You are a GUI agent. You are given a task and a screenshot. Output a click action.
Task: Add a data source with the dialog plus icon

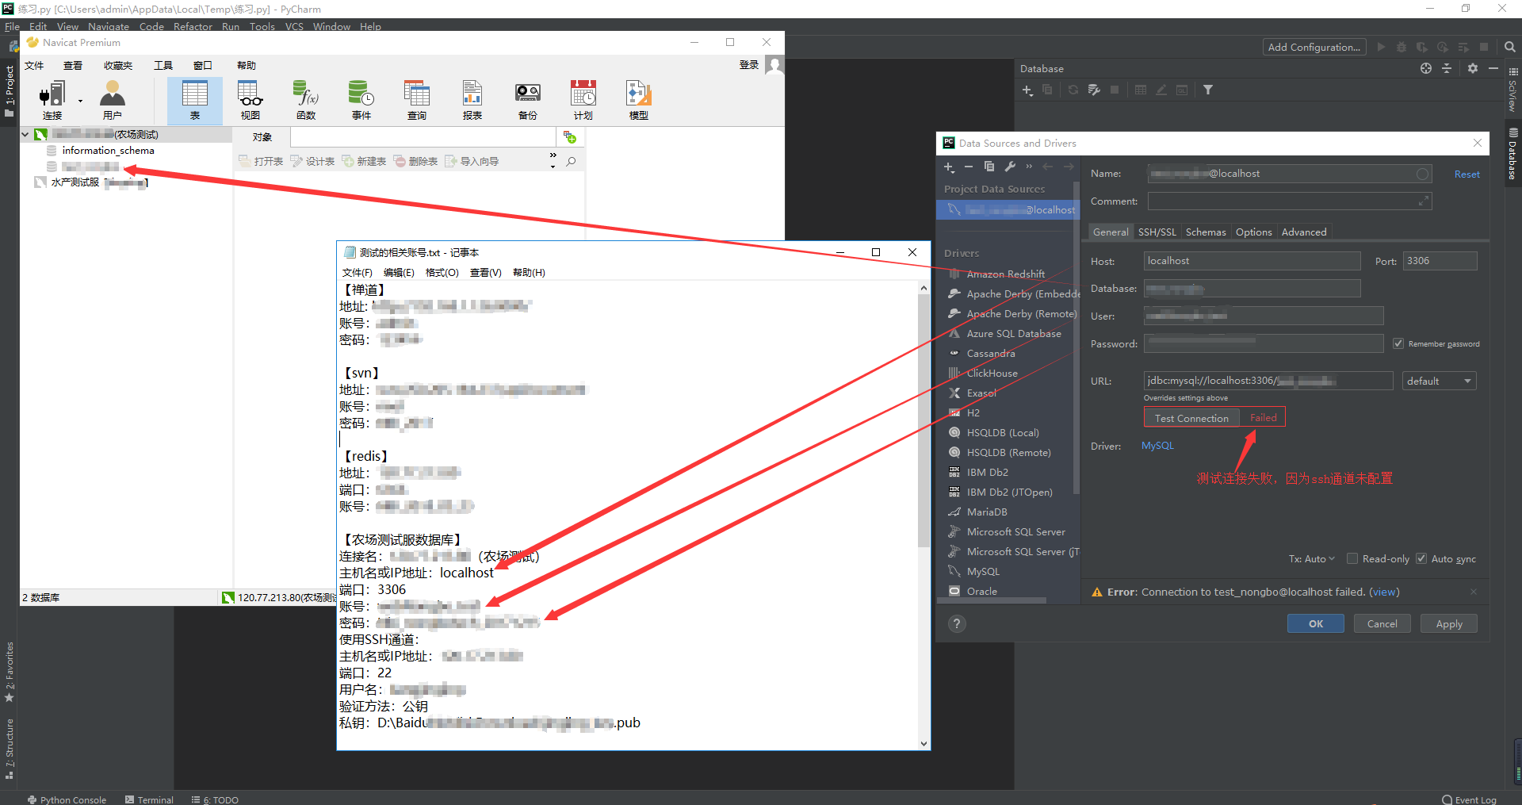click(949, 167)
